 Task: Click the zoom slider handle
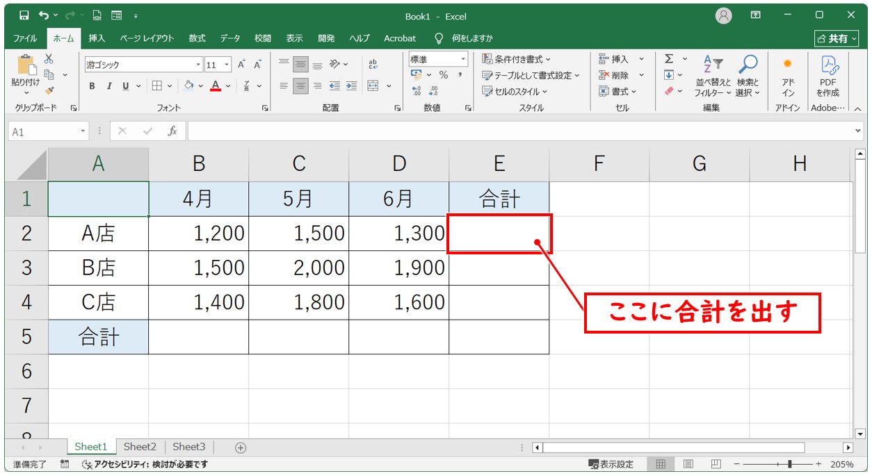pos(789,464)
